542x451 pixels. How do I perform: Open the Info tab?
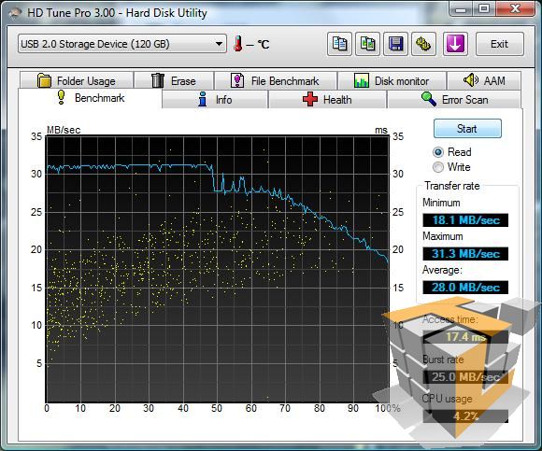[215, 100]
